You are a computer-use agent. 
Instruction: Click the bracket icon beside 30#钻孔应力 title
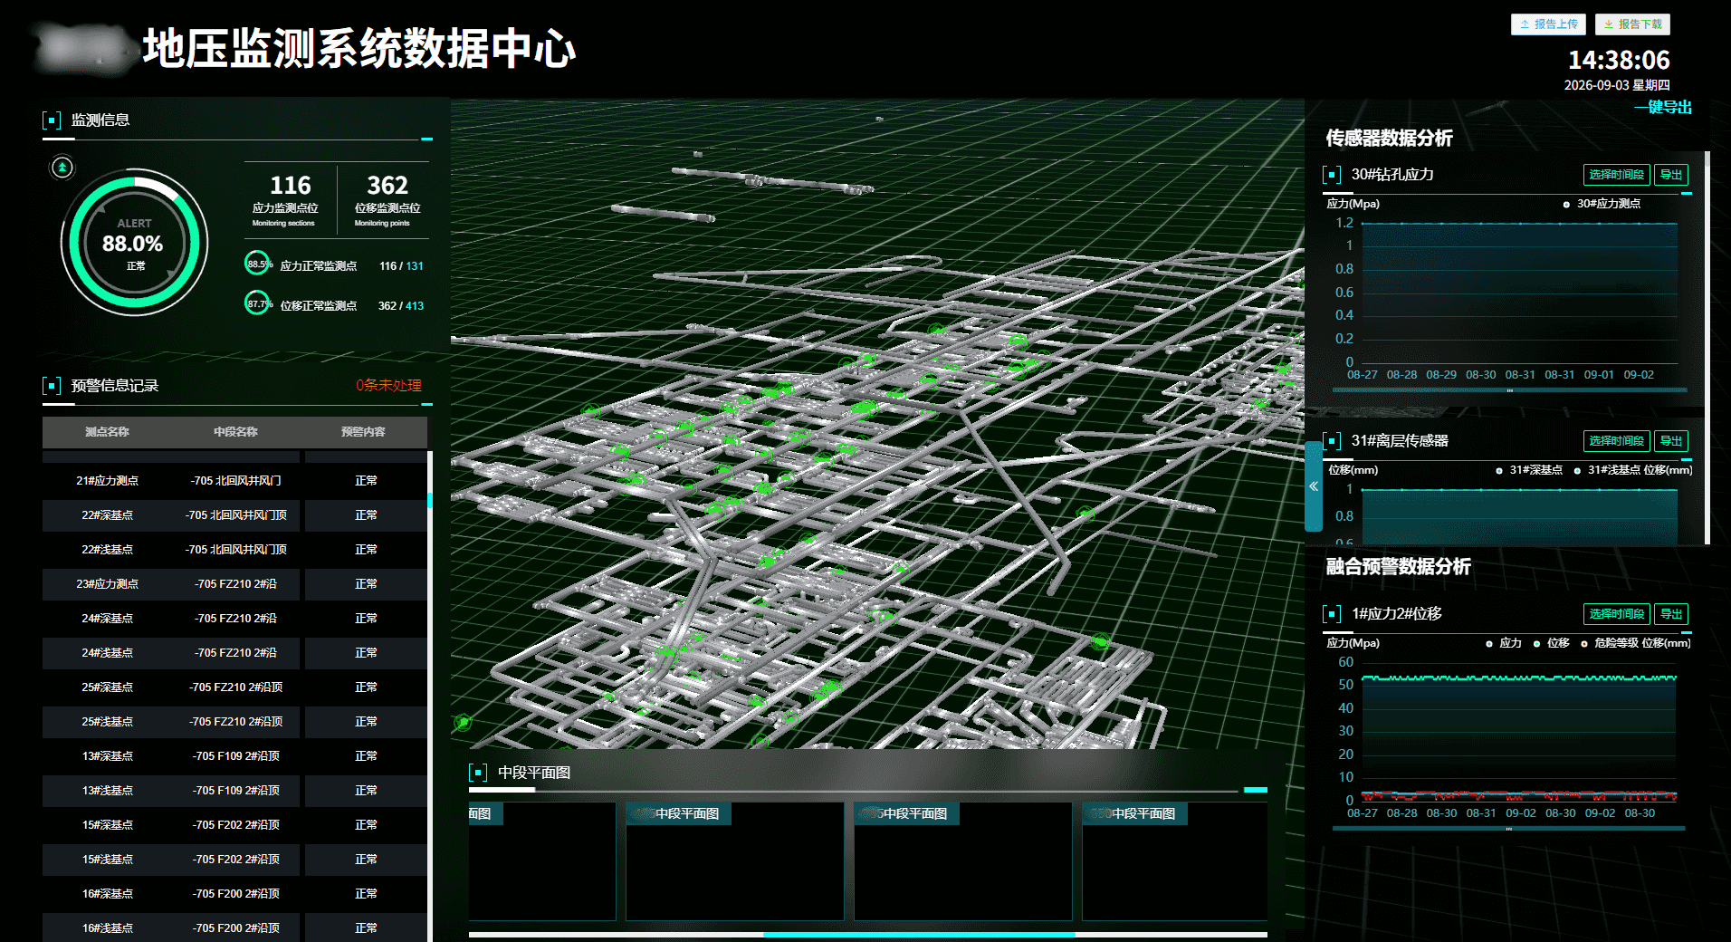[x=1332, y=175]
